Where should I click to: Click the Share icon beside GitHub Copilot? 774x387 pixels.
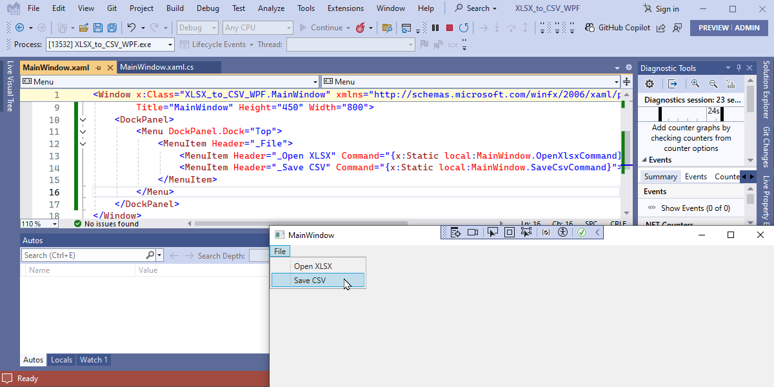[x=661, y=28]
